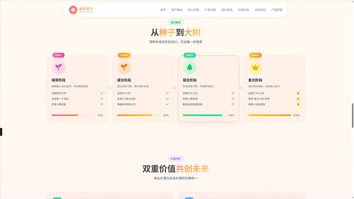Click the green arrow after the 茁壮阶段 card
Image resolution: width=354 pixels, height=199 pixels.
241,88
